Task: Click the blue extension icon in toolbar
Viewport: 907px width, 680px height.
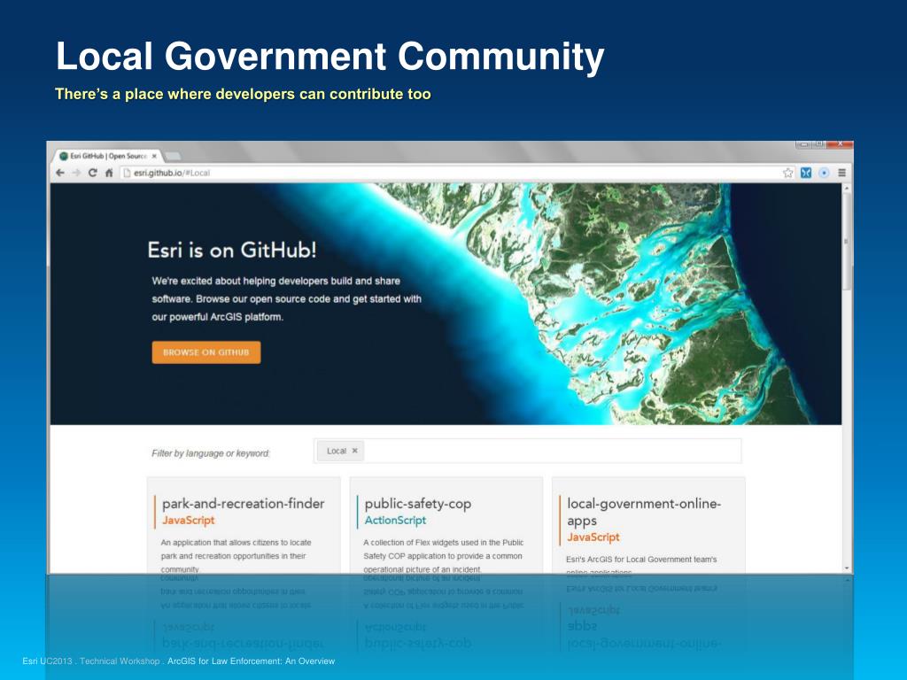Action: point(805,173)
